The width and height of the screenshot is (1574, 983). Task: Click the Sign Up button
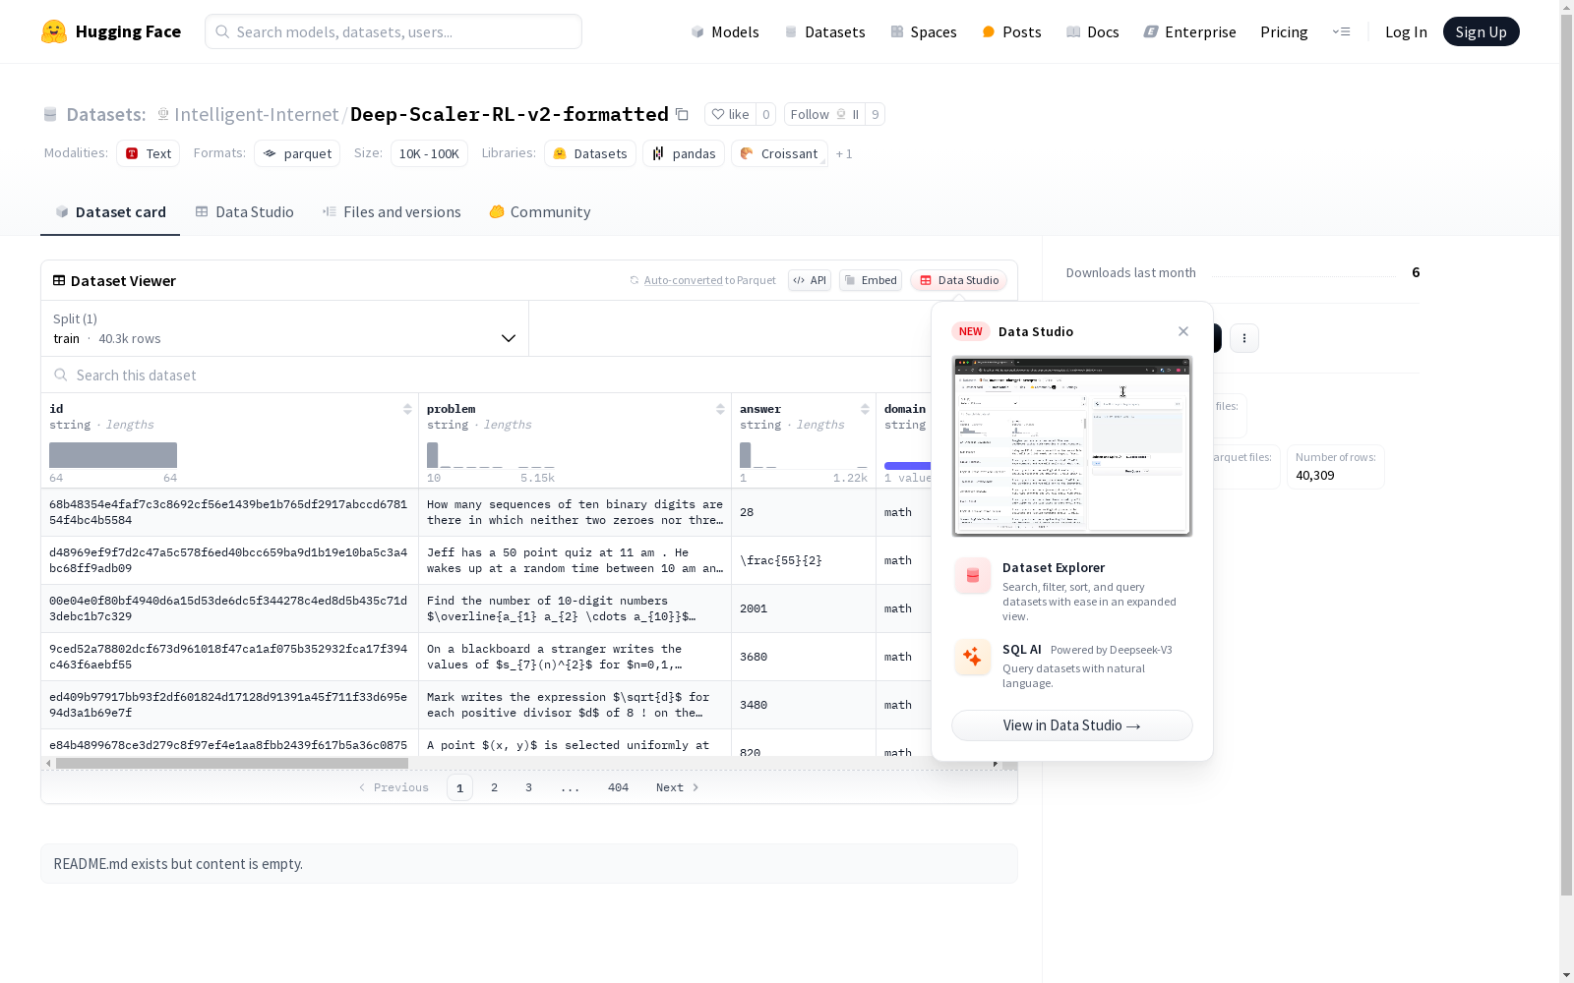(1482, 31)
